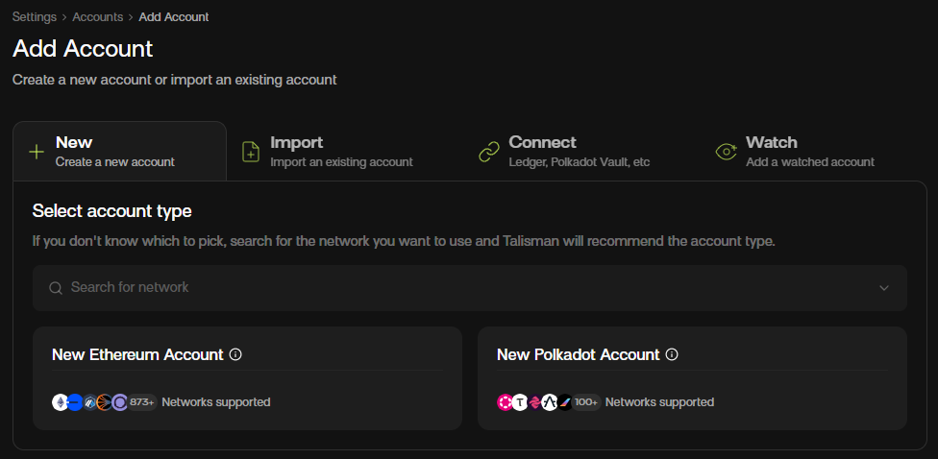The height and width of the screenshot is (459, 938).
Task: Open Accounts breadcrumb link
Action: [98, 17]
